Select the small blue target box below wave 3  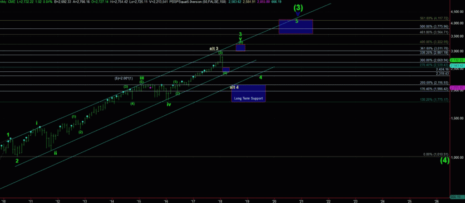pos(241,47)
